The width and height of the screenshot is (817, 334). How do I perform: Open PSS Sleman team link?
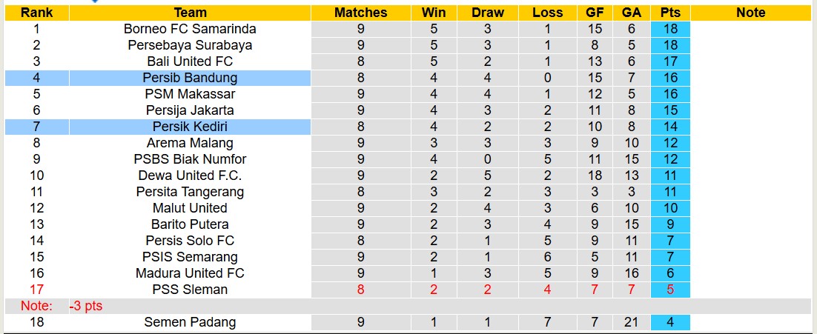[190, 290]
